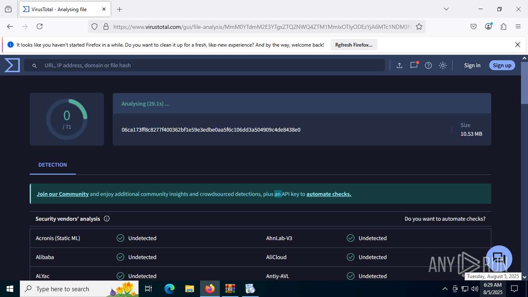Click the taskbar search box

(80, 289)
